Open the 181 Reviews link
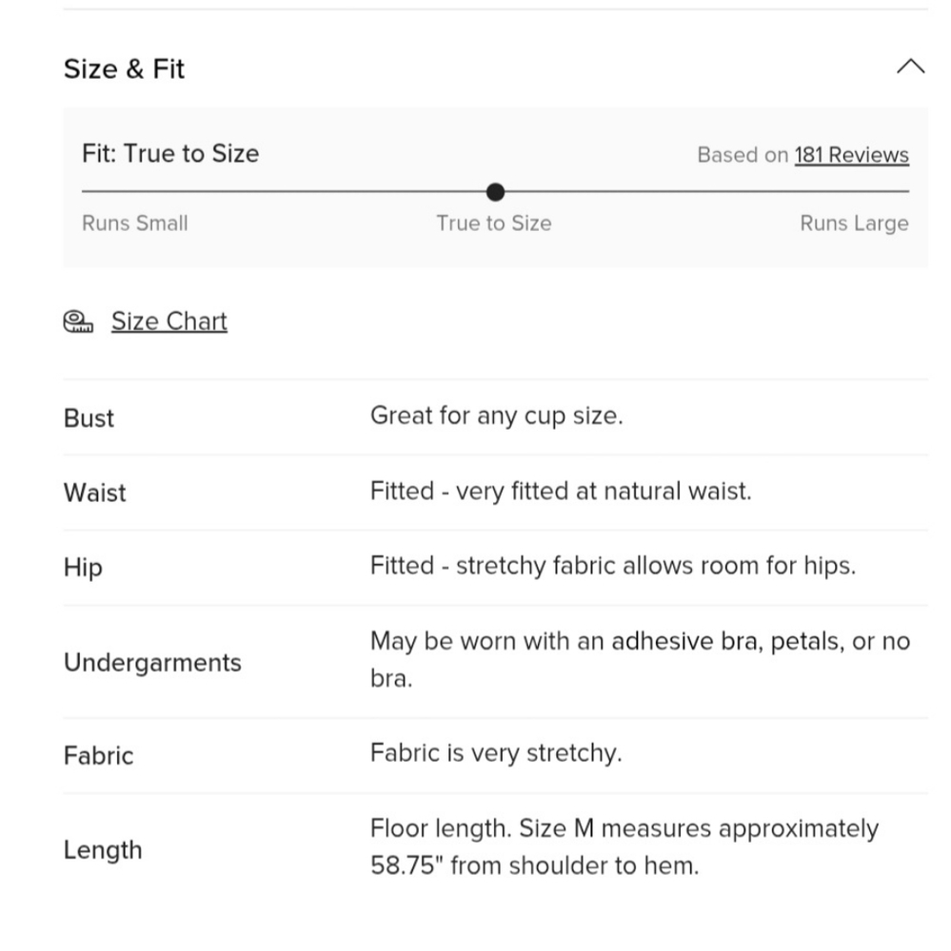Viewport: 951px width, 951px height. coord(851,155)
